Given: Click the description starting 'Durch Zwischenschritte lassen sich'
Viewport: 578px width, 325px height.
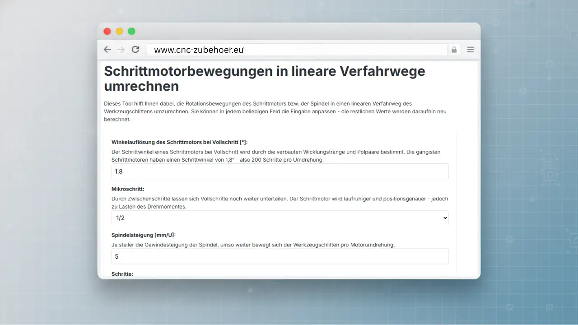Looking at the screenshot, I should click(x=280, y=203).
